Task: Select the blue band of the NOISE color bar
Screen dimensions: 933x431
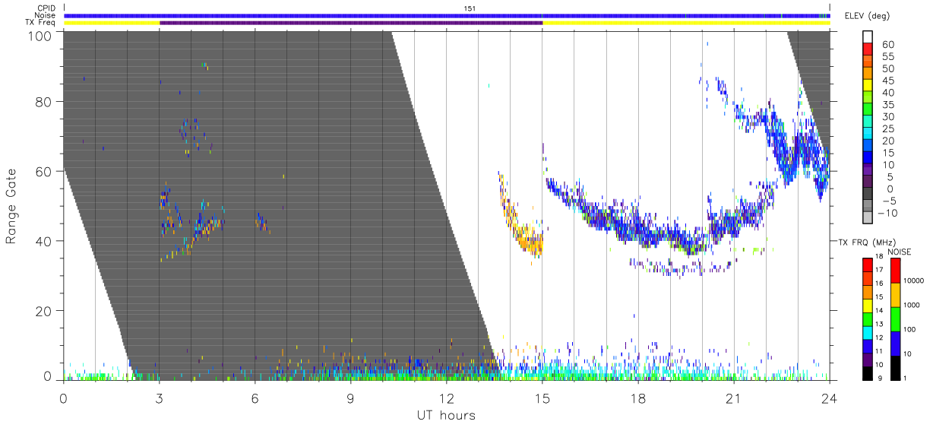Action: tap(896, 344)
